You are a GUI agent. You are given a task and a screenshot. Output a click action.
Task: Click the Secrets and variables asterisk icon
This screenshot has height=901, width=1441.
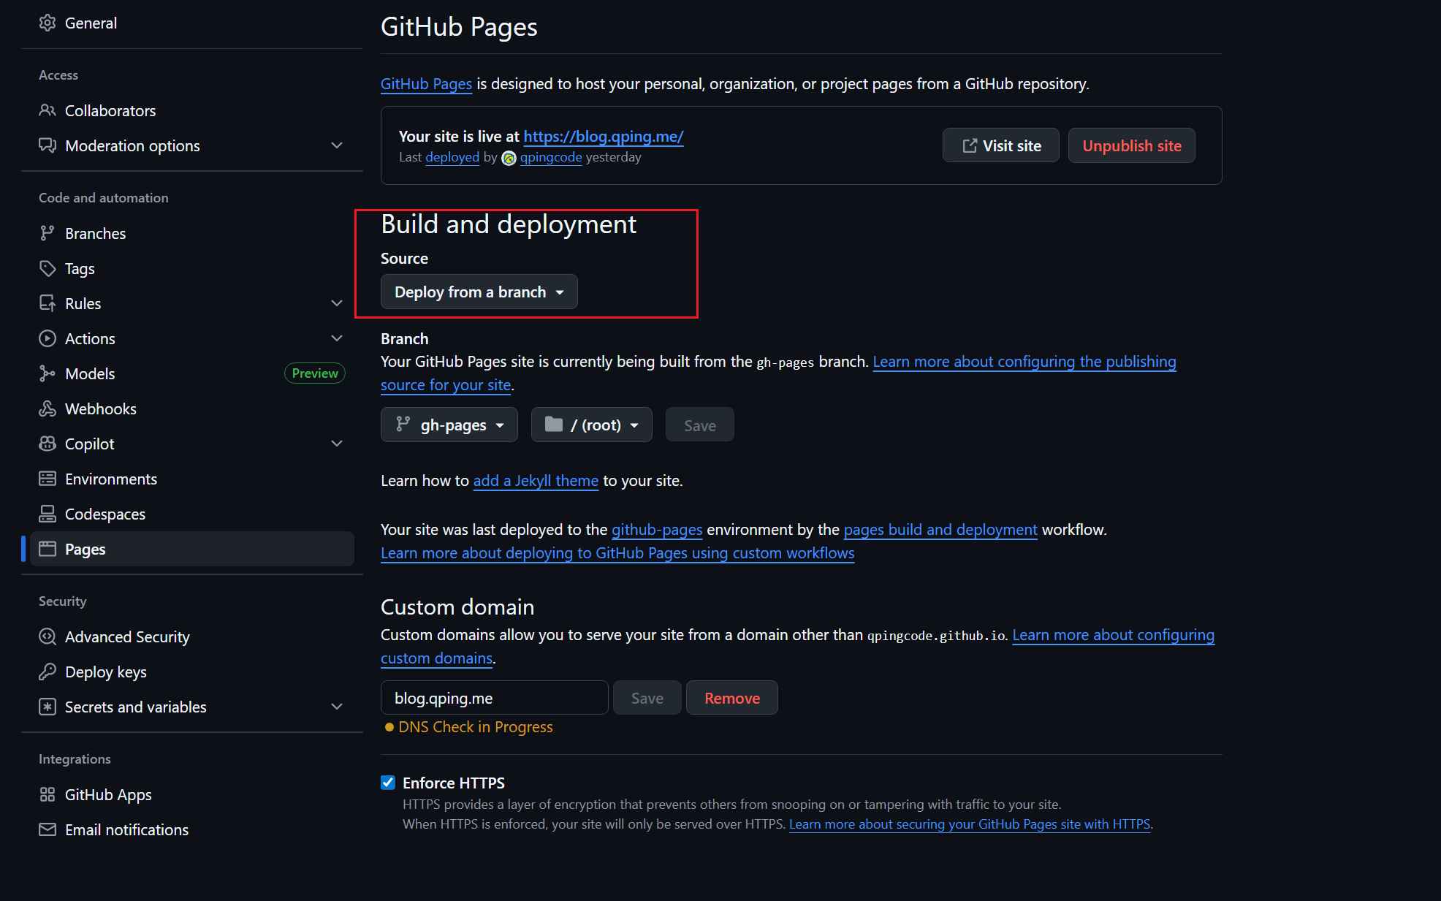(x=47, y=707)
